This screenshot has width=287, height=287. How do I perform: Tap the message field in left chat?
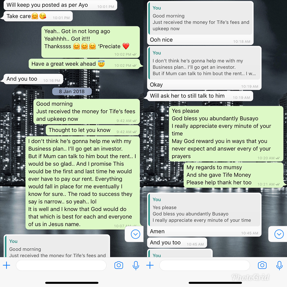(61, 265)
